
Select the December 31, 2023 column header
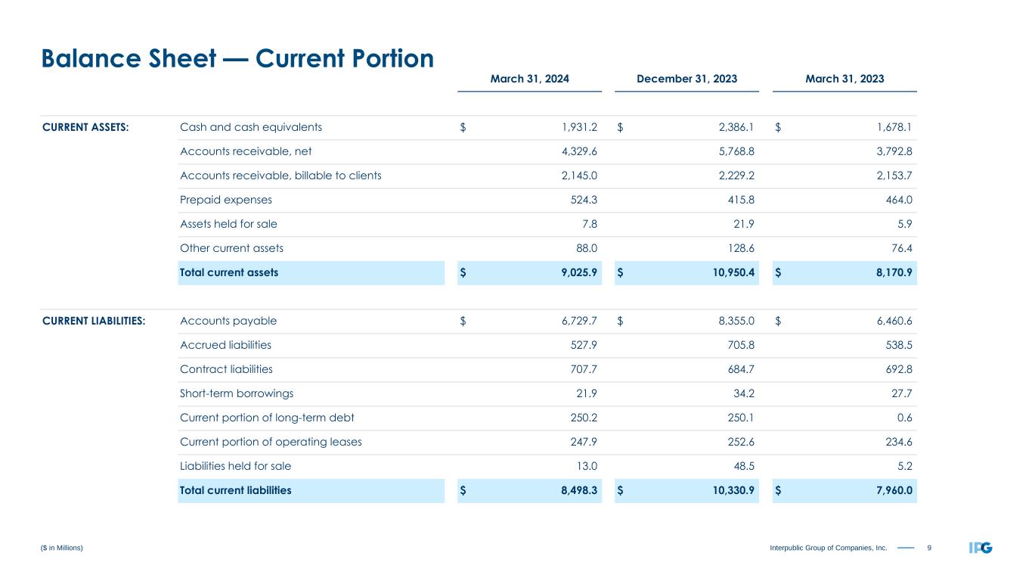tap(686, 79)
